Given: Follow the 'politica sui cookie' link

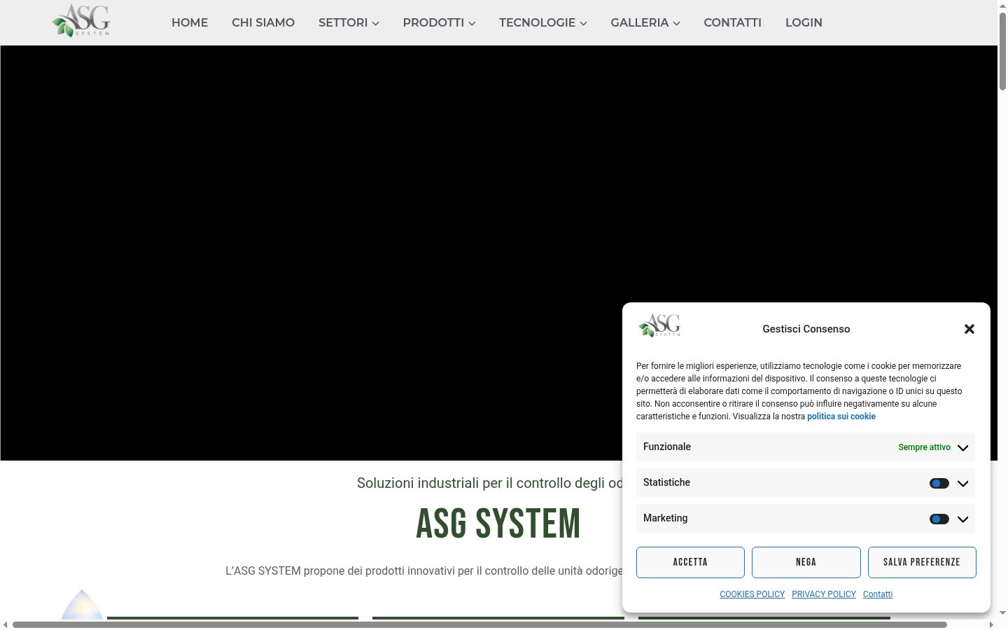Looking at the screenshot, I should click(x=841, y=416).
